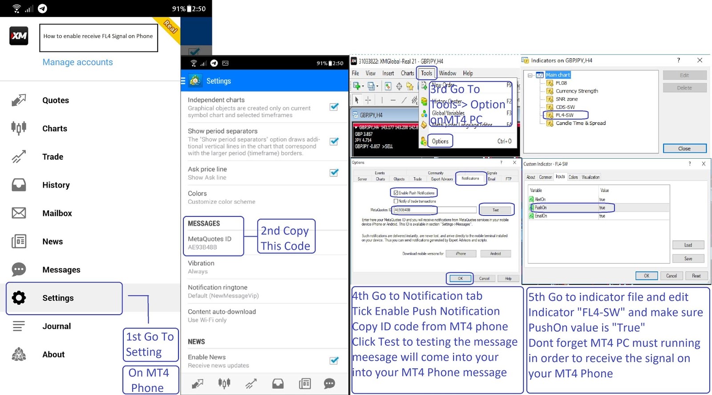712x395 pixels.
Task: Toggle Enable News checkbox
Action: tap(334, 360)
